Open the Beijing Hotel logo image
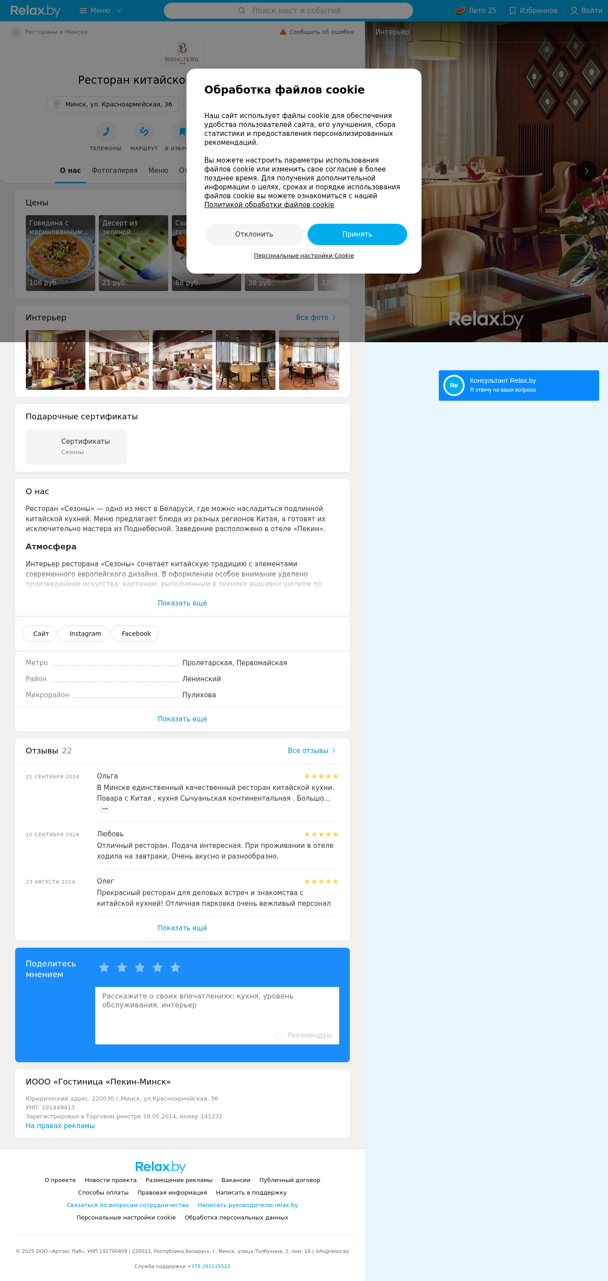Image resolution: width=608 pixels, height=1281 pixels. click(x=182, y=53)
